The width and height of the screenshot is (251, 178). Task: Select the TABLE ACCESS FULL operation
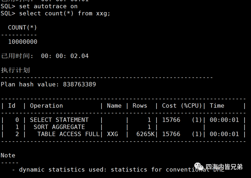tap(68, 134)
